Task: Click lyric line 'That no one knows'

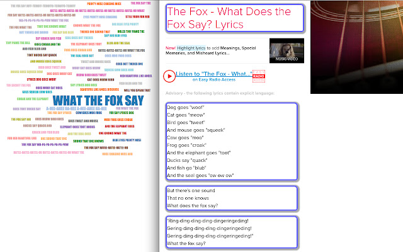Action: click(188, 198)
